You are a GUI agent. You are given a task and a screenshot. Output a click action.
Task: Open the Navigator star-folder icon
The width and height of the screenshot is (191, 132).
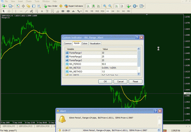pos(28,6)
